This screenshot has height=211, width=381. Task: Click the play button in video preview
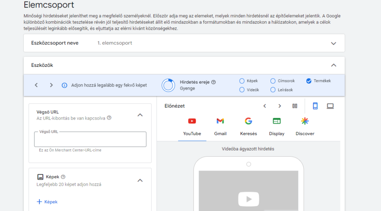tap(248, 199)
